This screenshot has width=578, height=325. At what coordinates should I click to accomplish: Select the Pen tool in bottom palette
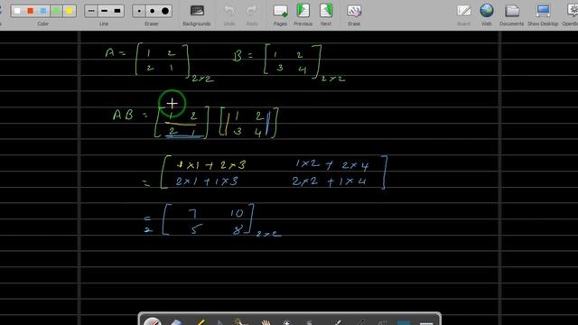153,321
